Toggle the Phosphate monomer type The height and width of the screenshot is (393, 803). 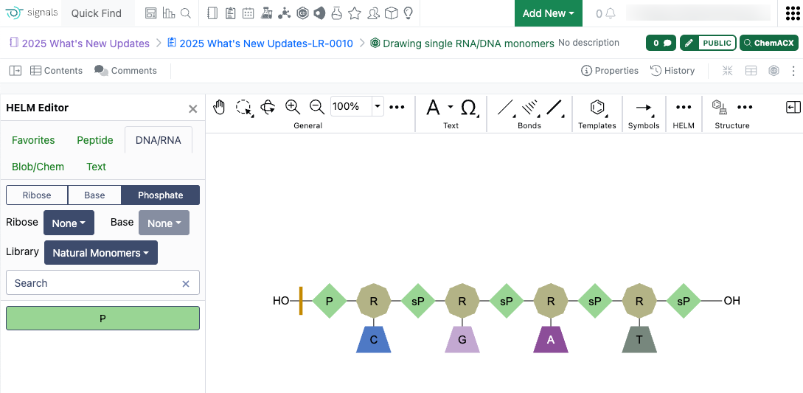(x=160, y=195)
